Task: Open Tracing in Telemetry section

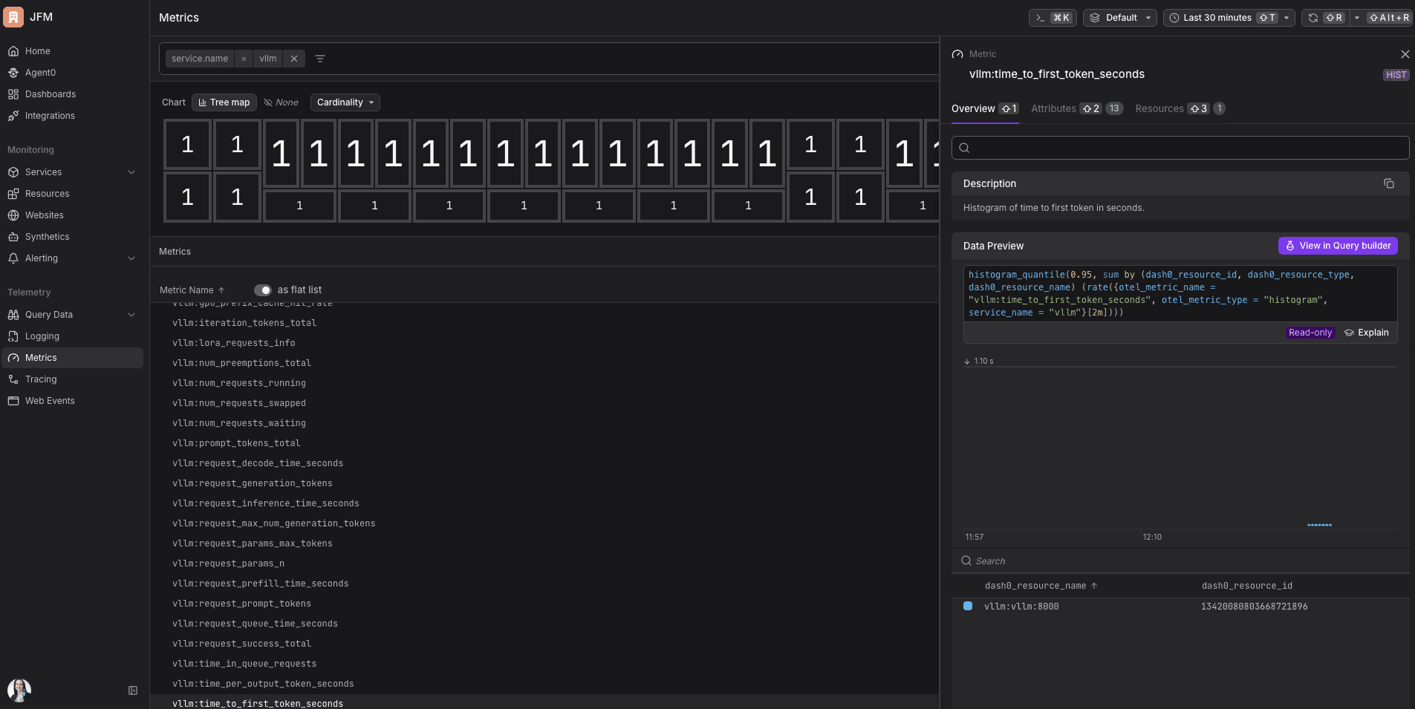Action: [41, 379]
